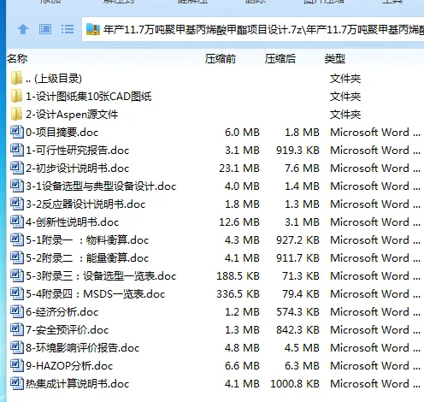
Task: Click the 336.5 KB original size value
Action: [x=238, y=294]
